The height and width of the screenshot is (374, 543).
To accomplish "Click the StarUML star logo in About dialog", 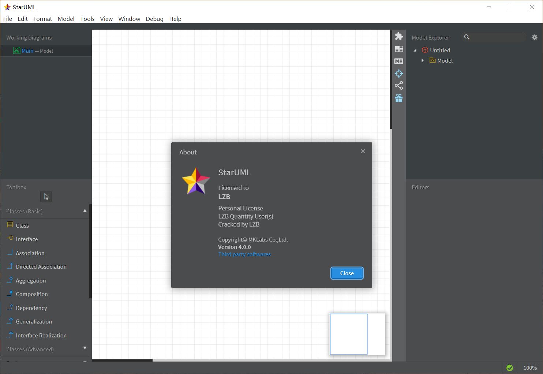I will pos(196,181).
